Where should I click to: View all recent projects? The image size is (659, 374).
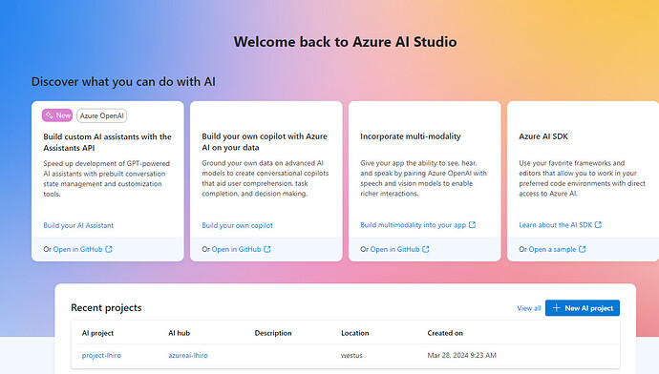point(529,308)
